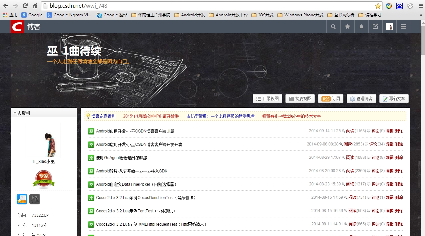Image resolution: width=425 pixels, height=236 pixels.
Task: Open 管理博客 blog management
Action: 361,99
